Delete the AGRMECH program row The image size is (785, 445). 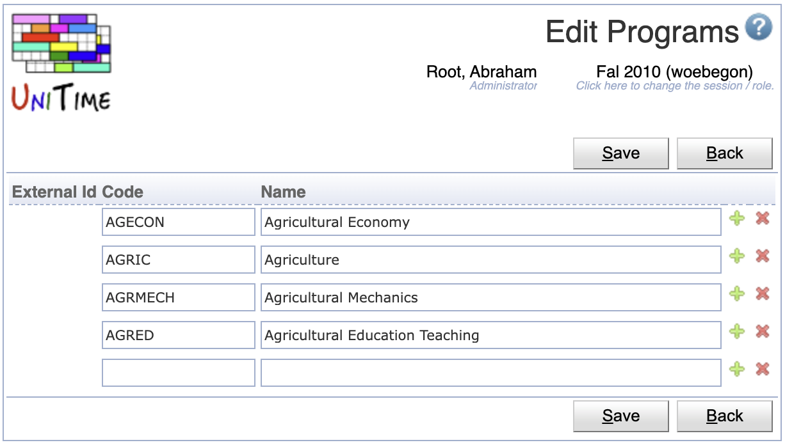[x=762, y=294]
